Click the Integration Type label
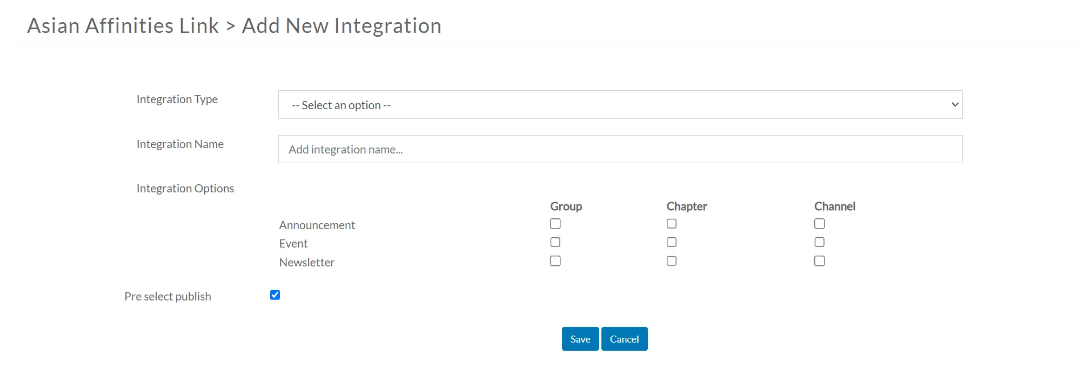The height and width of the screenshot is (368, 1092). click(177, 99)
